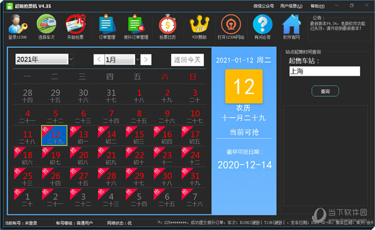Focus the 起售车站 input containing 上海
The image size is (375, 230).
point(324,71)
